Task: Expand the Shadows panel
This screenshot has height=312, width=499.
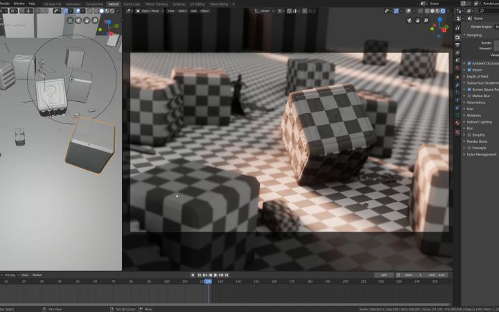Action: [x=473, y=116]
